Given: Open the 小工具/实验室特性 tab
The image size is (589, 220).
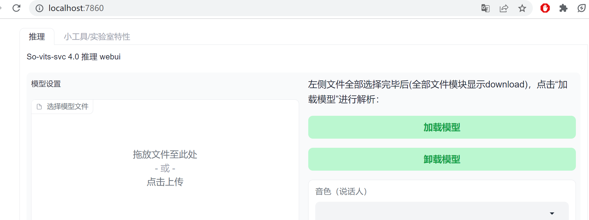Looking at the screenshot, I should pyautogui.click(x=97, y=37).
